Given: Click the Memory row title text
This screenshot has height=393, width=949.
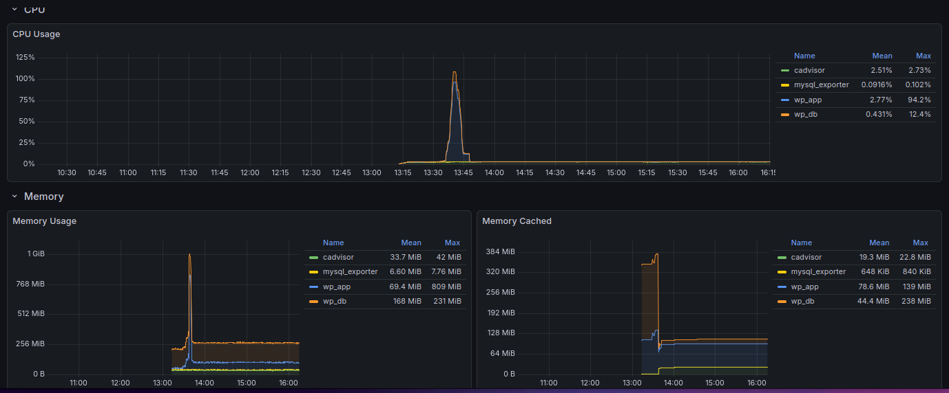Looking at the screenshot, I should [x=43, y=196].
